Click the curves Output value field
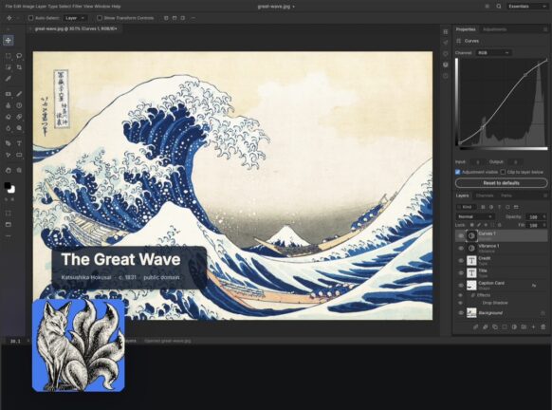 [515, 162]
